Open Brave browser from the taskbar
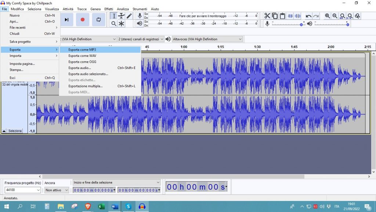 (x=88, y=206)
